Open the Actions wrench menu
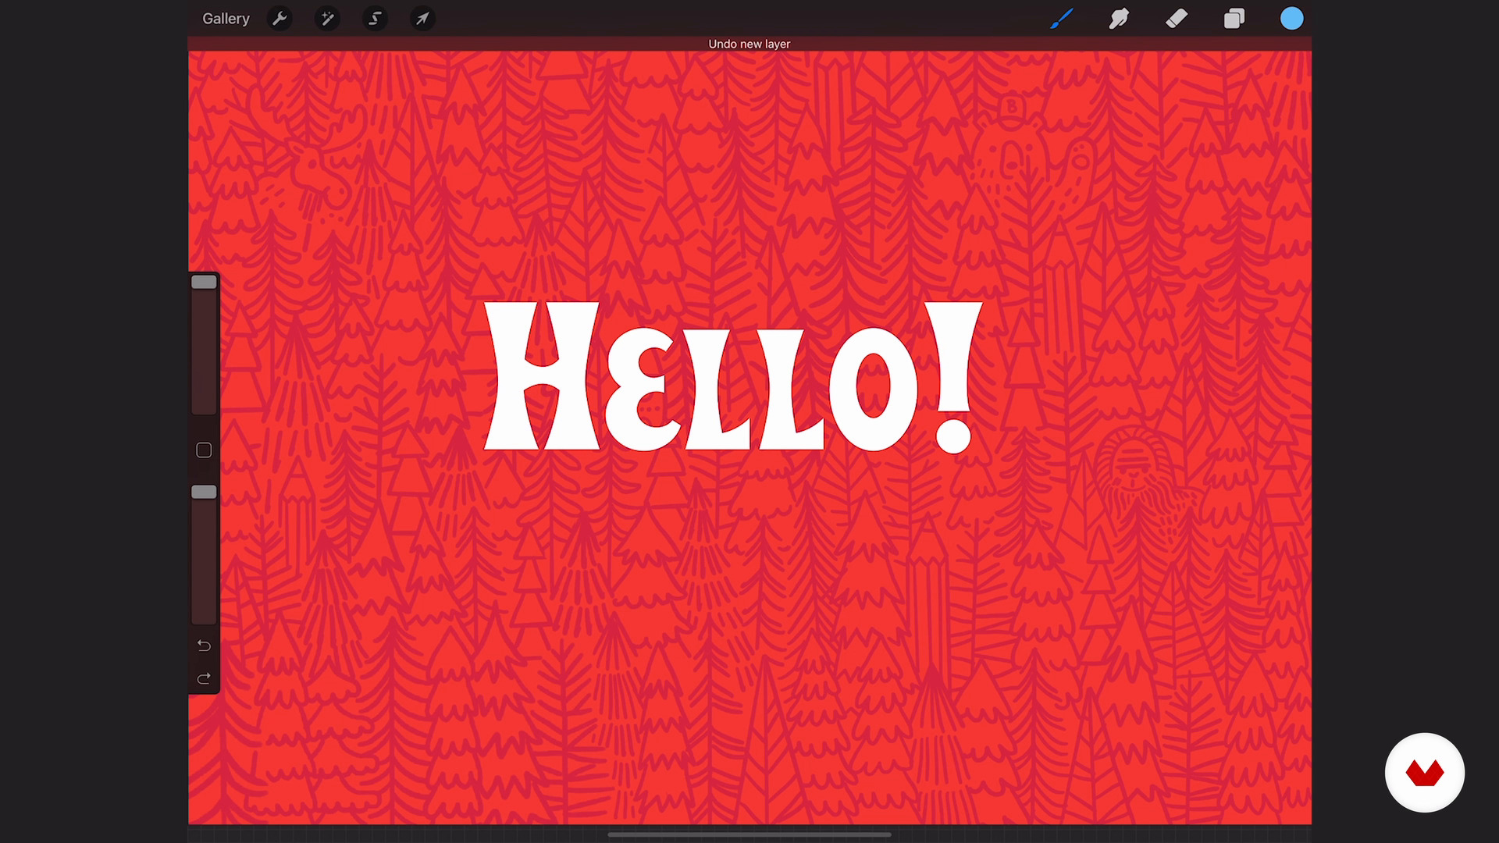The width and height of the screenshot is (1499, 843). [x=280, y=19]
